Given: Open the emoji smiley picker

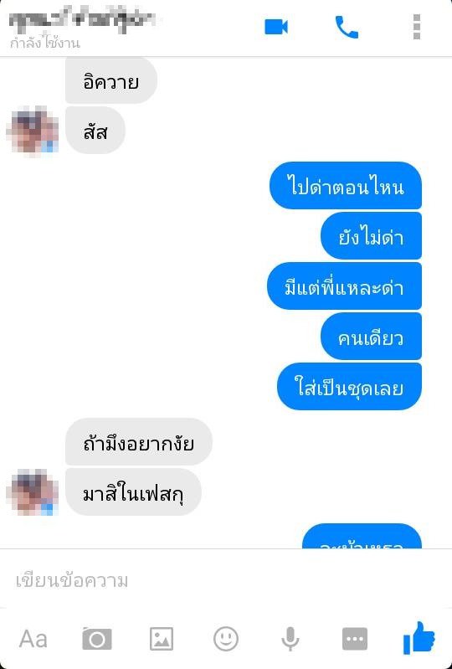Looking at the screenshot, I should click(x=225, y=639).
